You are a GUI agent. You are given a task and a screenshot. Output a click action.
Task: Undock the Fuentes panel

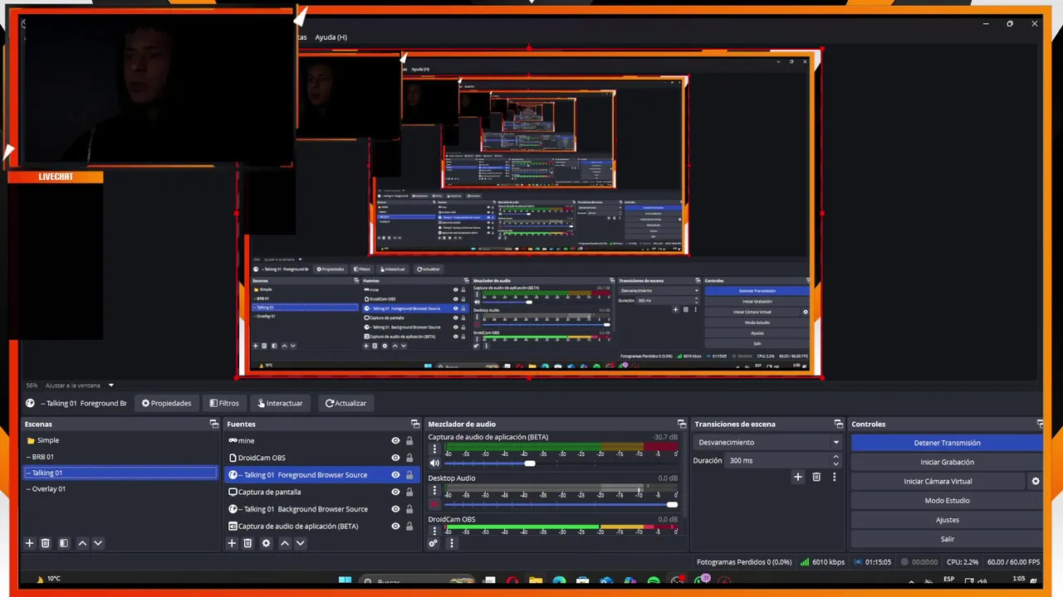pos(415,424)
